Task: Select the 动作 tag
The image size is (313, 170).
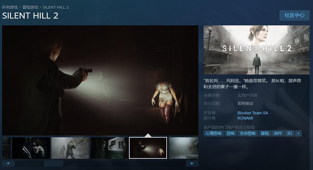Action: tap(278, 133)
